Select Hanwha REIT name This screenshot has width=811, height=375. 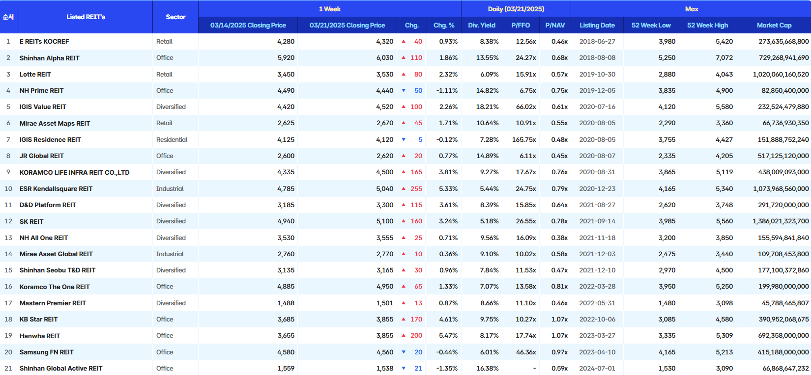(x=40, y=336)
